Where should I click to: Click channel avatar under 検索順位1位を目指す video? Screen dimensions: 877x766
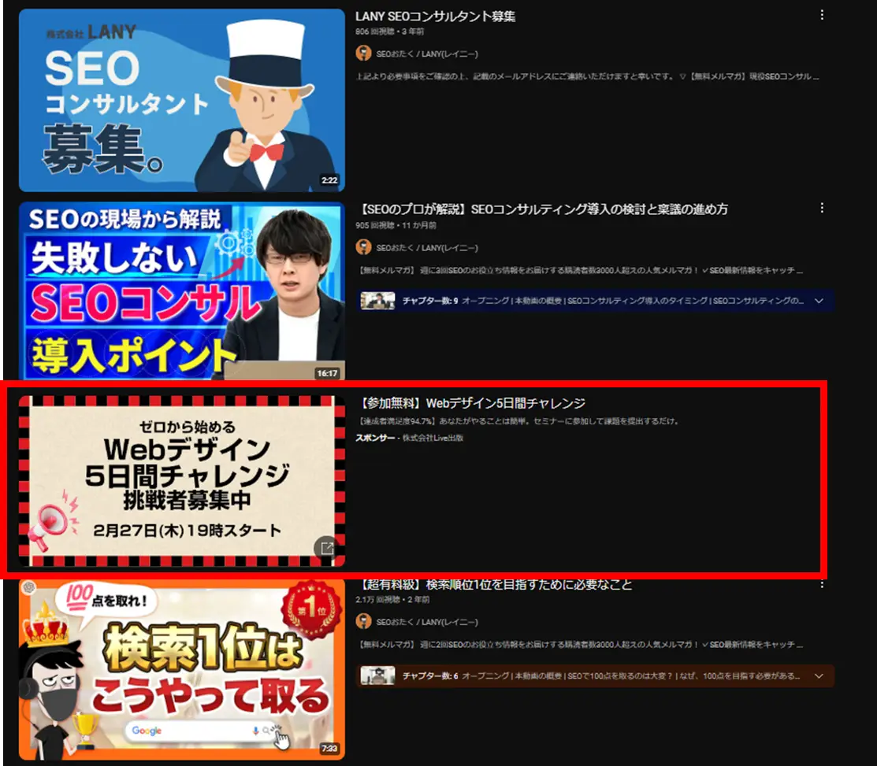tap(363, 621)
